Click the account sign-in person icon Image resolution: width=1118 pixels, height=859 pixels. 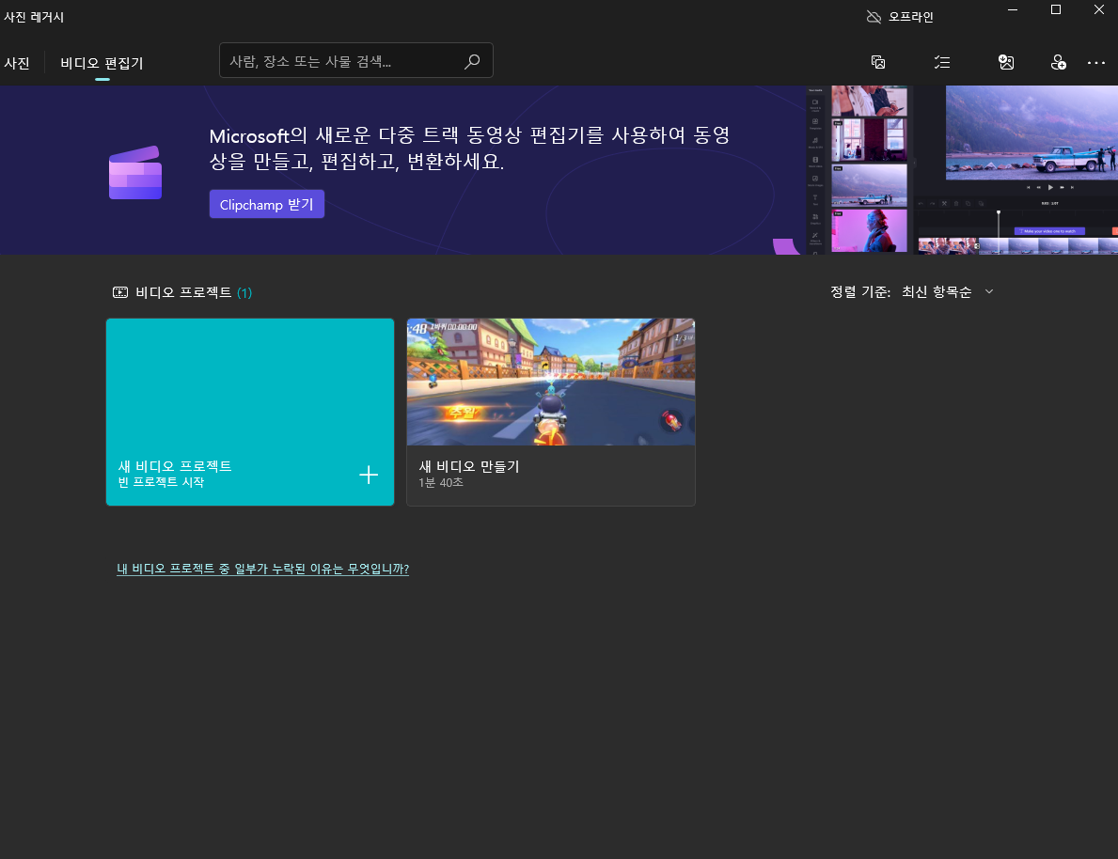[1059, 62]
